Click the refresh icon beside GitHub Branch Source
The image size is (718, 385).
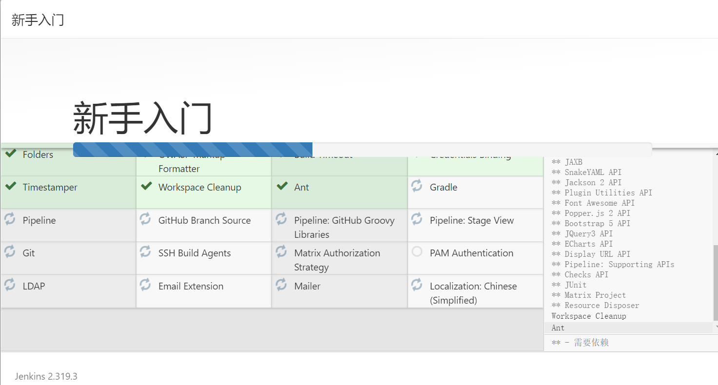click(x=145, y=219)
